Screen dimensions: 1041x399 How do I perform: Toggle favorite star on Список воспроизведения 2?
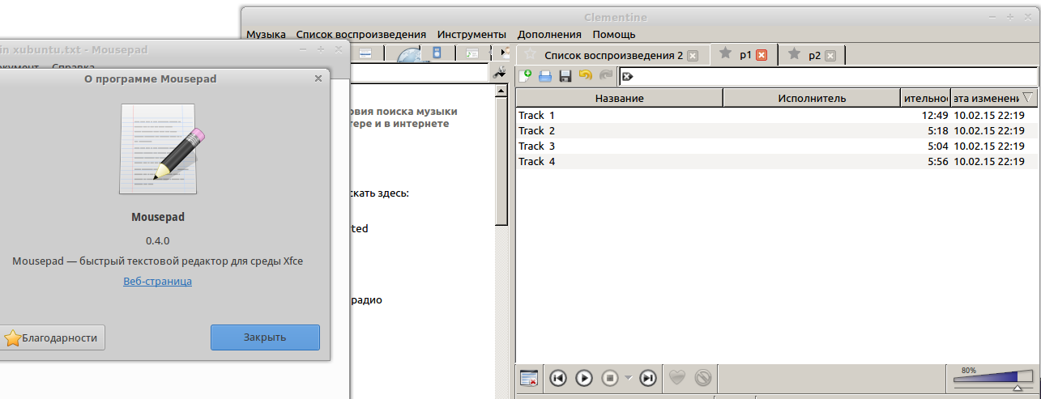tap(531, 54)
